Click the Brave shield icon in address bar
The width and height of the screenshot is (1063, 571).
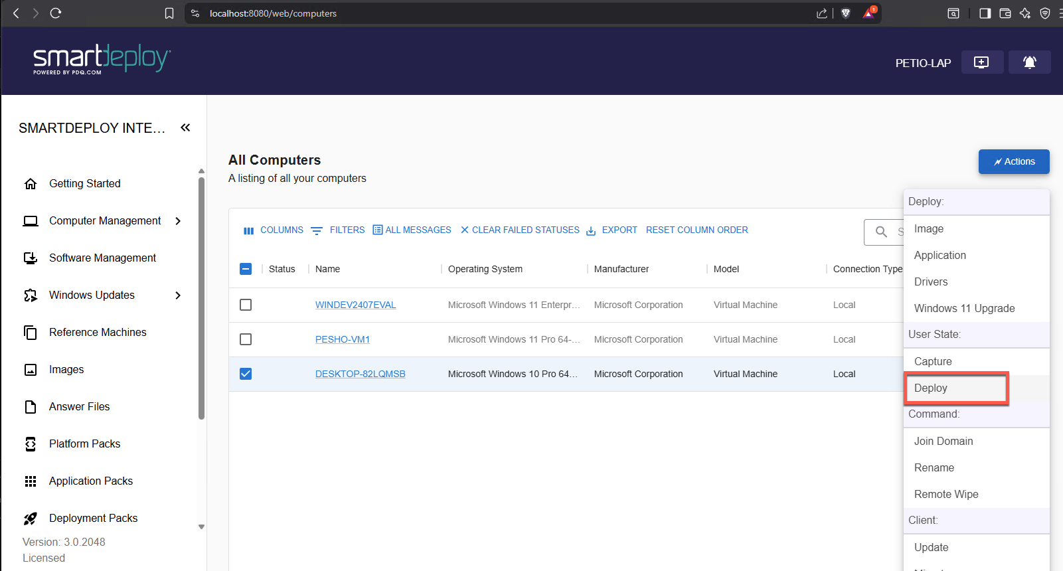click(845, 13)
